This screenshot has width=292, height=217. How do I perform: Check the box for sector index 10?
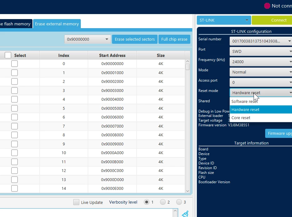15,153
